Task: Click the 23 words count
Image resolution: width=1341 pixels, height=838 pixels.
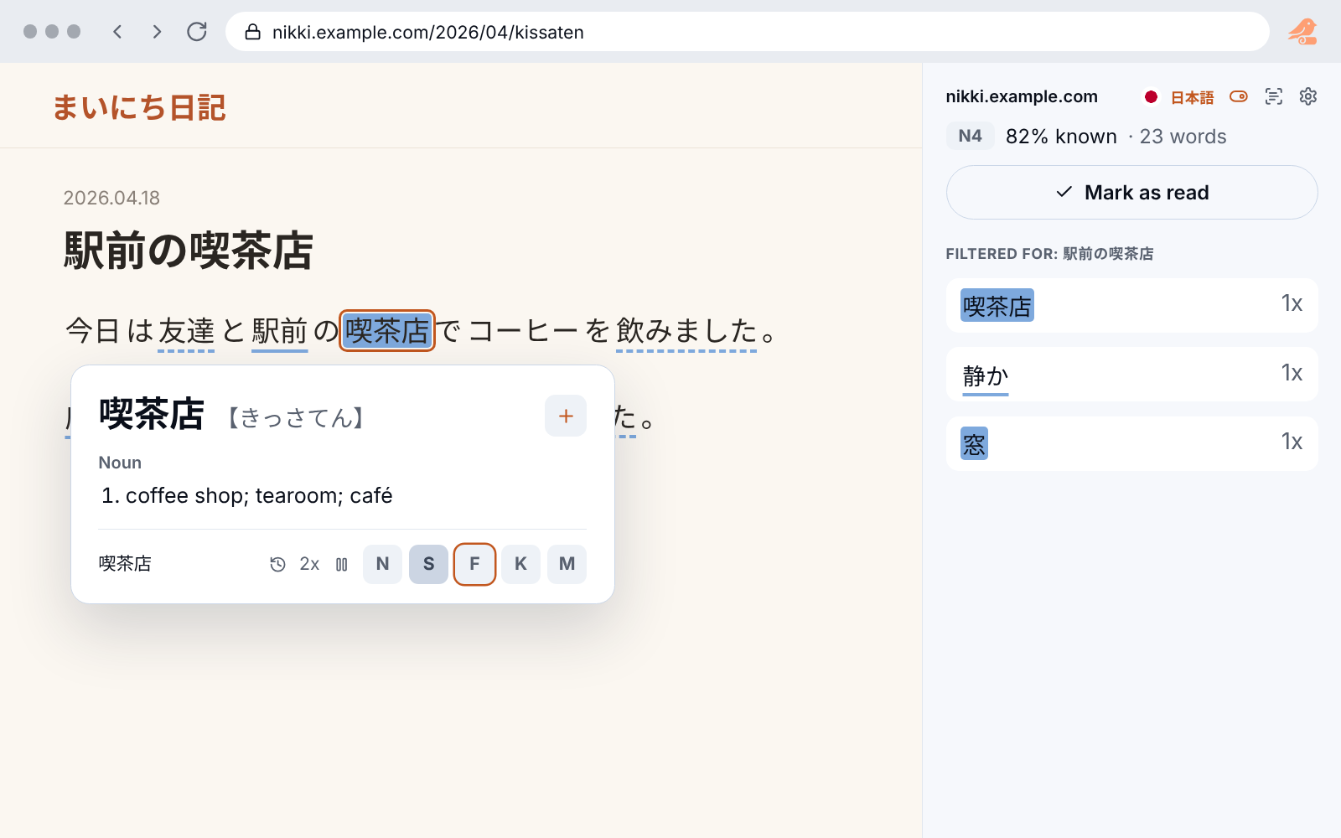Action: [1183, 137]
